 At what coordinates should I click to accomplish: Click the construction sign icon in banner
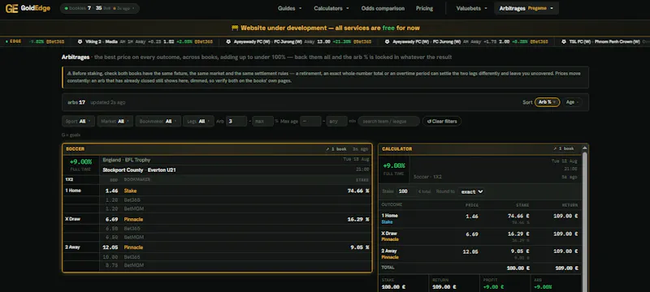235,28
